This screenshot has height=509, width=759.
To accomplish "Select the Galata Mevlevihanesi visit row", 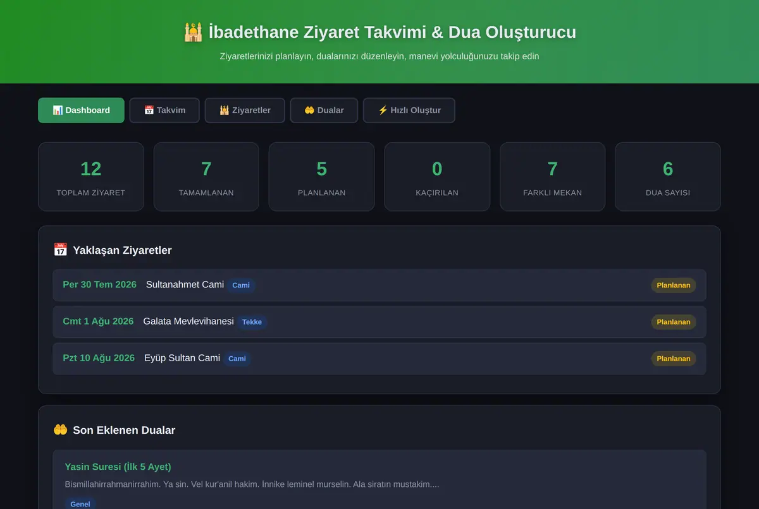I will (x=379, y=322).
